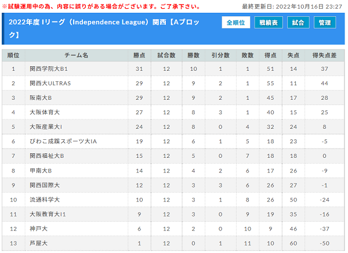The height and width of the screenshot is (253, 348).
Task: Select 神戸大 in the ranking
Action: 38,229
